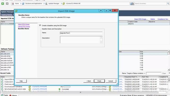The image size is (170, 96).
Task: Select the Baseline Name wizard step
Action: point(24,29)
